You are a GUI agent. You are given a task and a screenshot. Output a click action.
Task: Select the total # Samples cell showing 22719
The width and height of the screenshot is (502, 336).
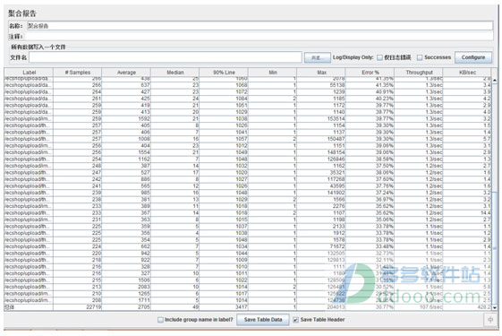pyautogui.click(x=78, y=307)
